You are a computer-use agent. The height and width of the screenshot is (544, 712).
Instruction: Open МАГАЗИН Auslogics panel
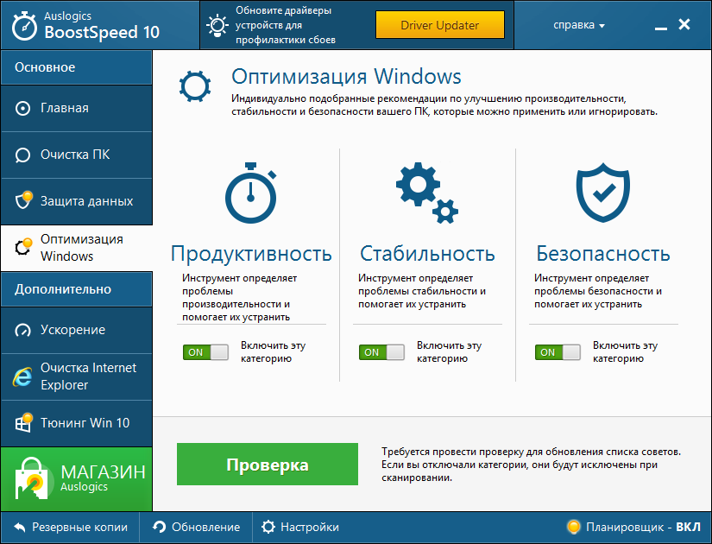[x=76, y=478]
